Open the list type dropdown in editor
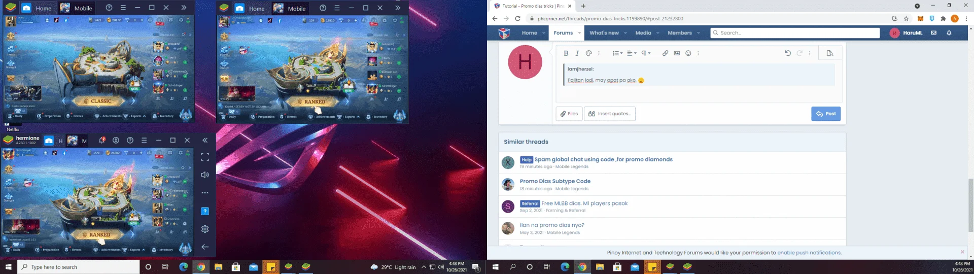 pos(617,53)
